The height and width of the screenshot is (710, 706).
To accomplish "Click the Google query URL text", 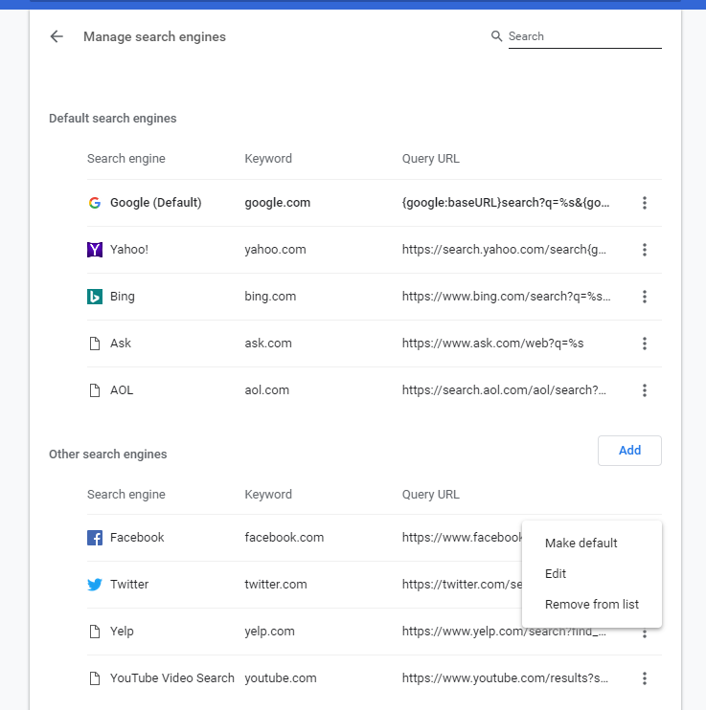I will click(x=506, y=203).
